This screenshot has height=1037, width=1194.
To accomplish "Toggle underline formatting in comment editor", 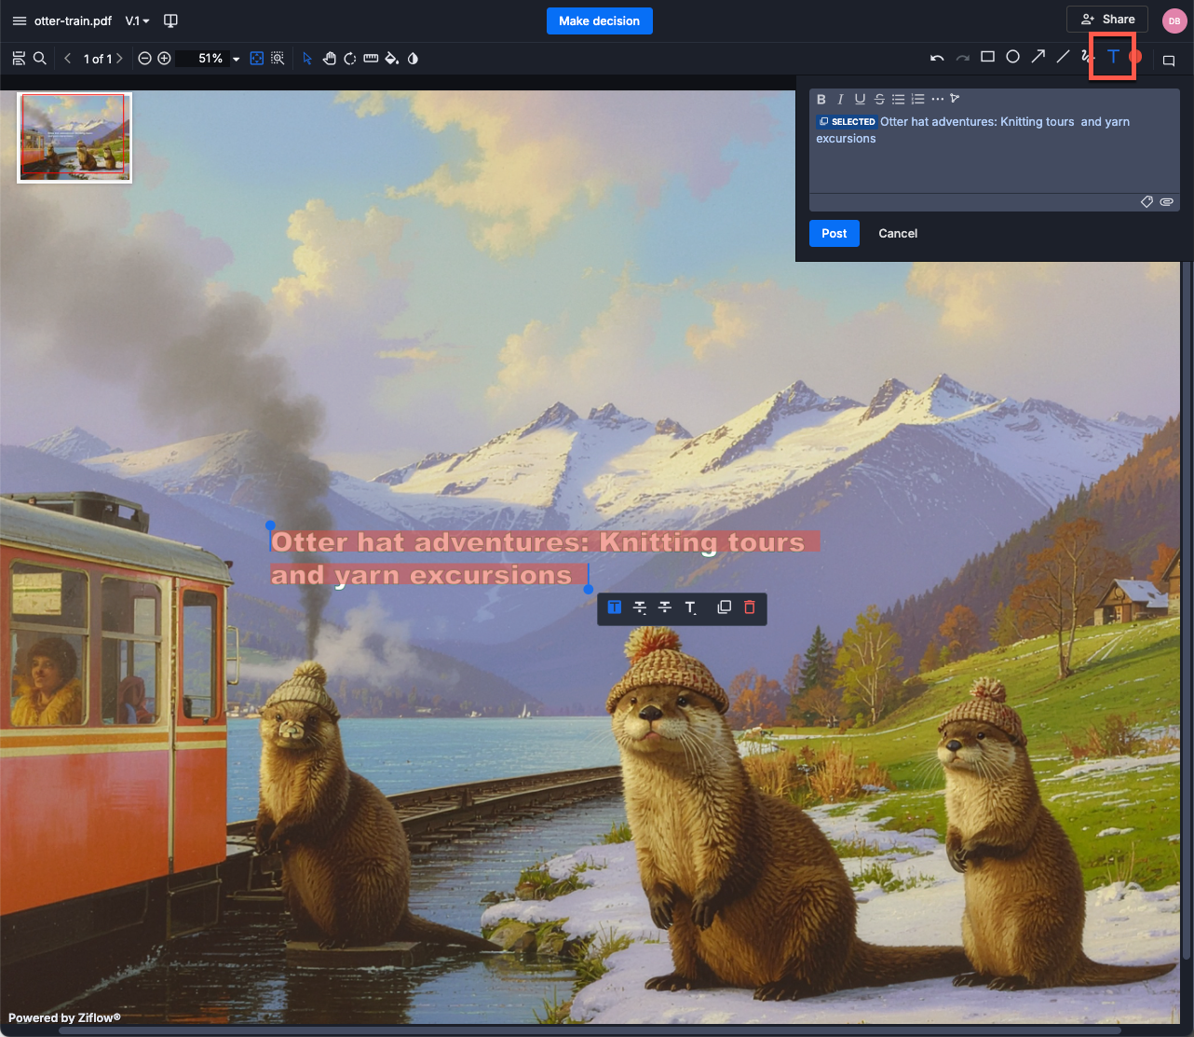I will [860, 100].
